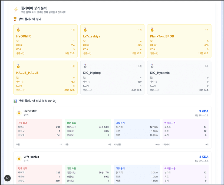The height and width of the screenshot is (185, 224).
Task: Click the blue 3 KDA value for HYORMIR
Action: (x=203, y=111)
